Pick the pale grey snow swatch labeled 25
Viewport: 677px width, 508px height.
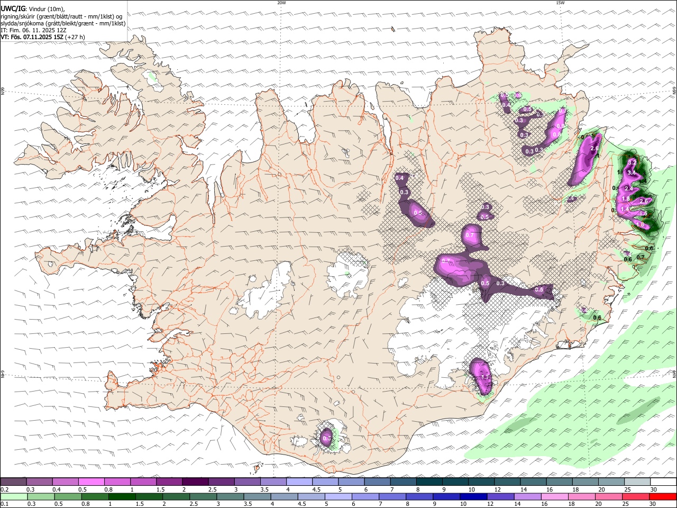tap(637, 482)
